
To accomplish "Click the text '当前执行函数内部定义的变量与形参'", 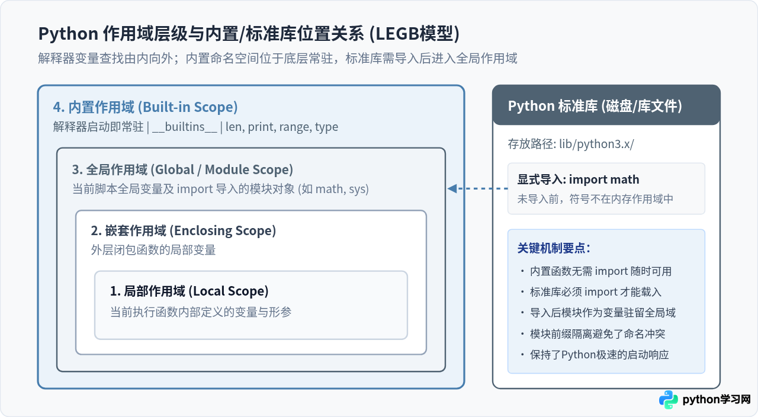I will 201,312.
